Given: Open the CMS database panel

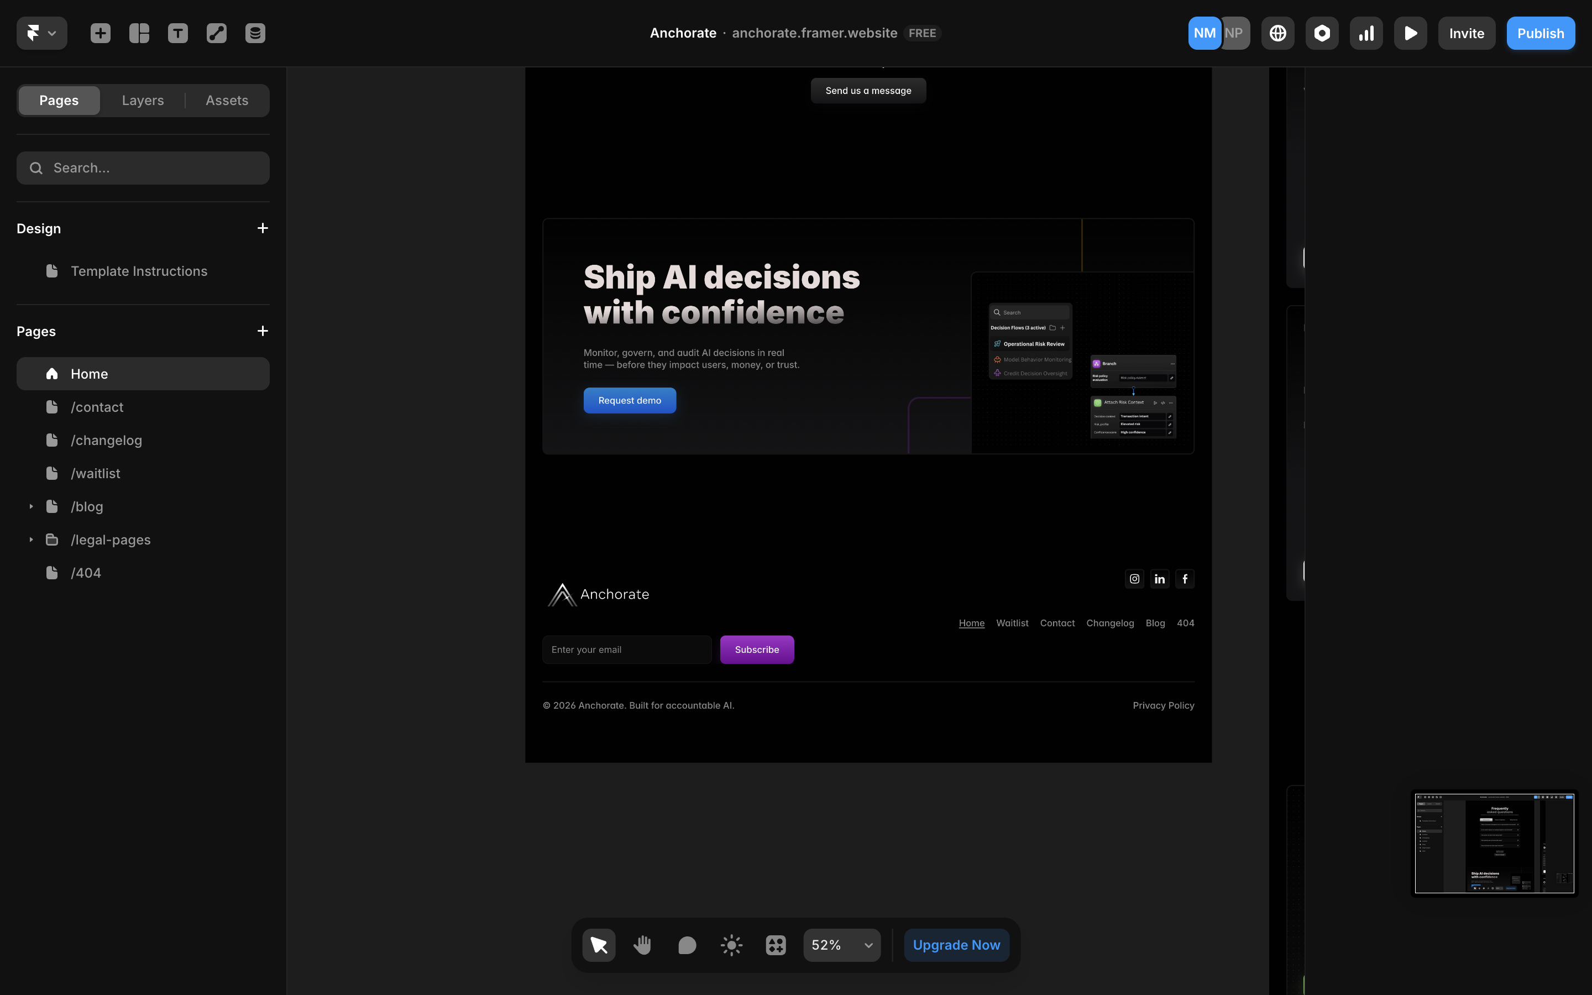Looking at the screenshot, I should click(255, 32).
